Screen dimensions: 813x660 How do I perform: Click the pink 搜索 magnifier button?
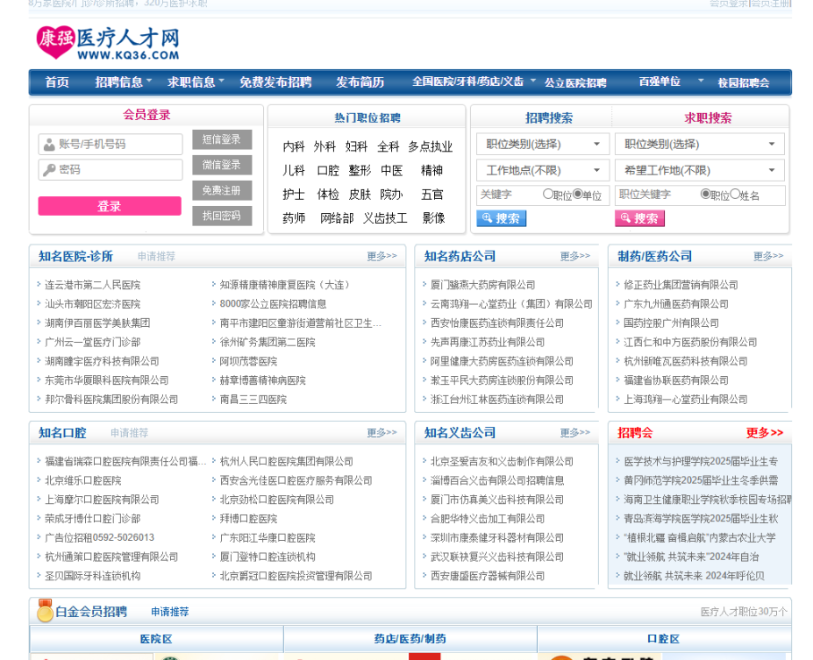(639, 218)
